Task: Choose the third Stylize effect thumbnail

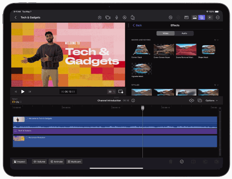Action: tap(186, 92)
